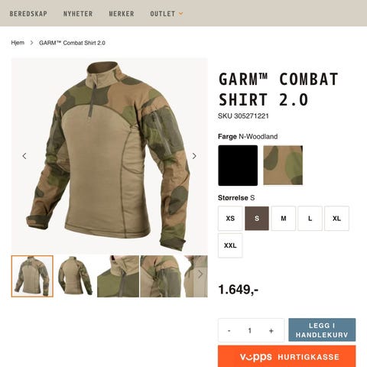Open the Beredskap menu
This screenshot has height=367, width=367.
point(28,14)
